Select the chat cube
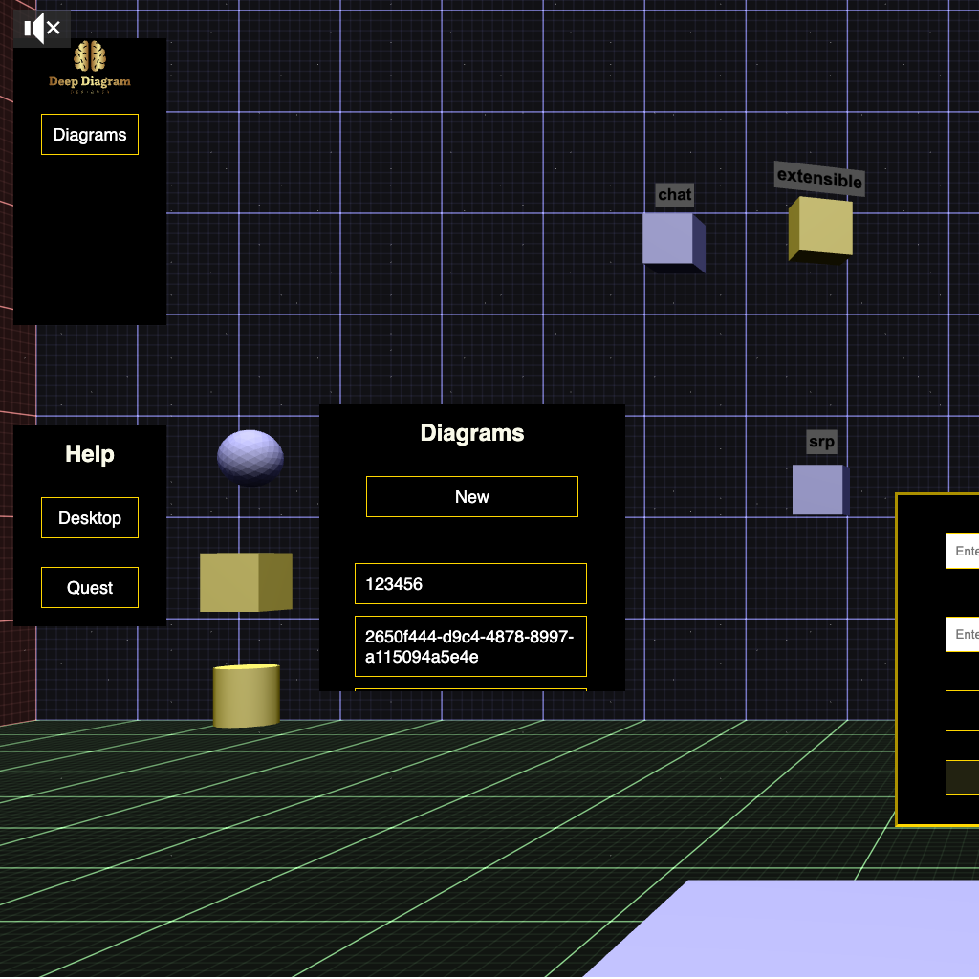 [x=672, y=240]
